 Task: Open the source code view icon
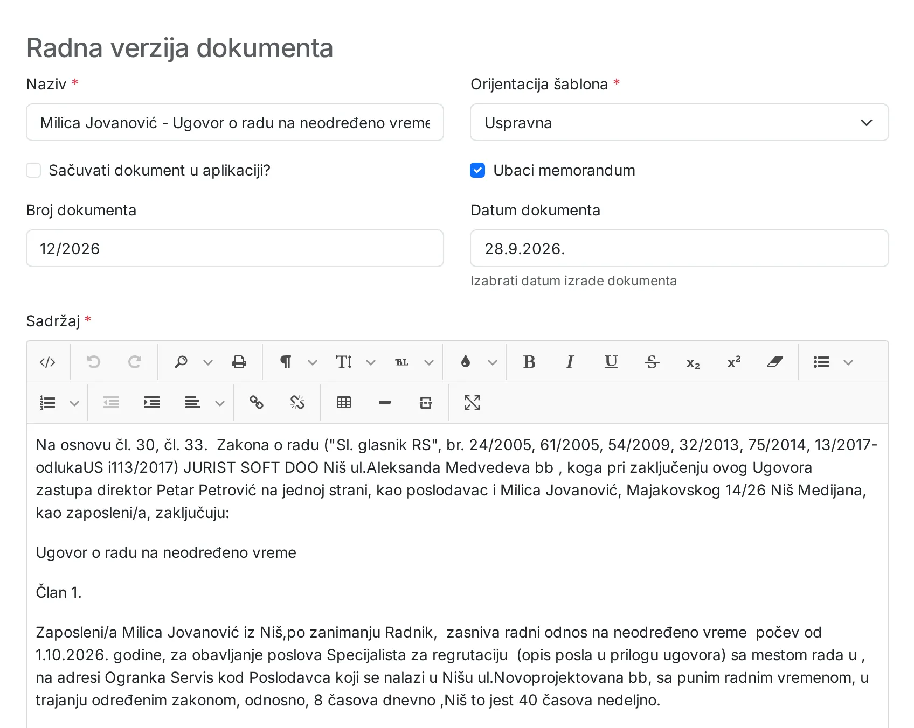tap(47, 362)
